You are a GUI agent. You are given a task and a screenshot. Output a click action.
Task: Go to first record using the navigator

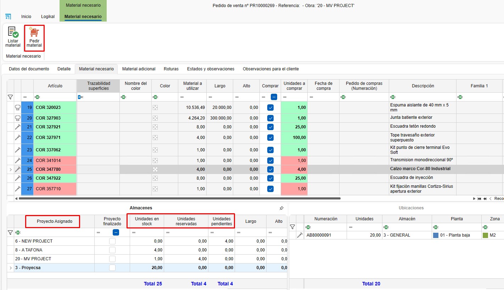(480, 199)
